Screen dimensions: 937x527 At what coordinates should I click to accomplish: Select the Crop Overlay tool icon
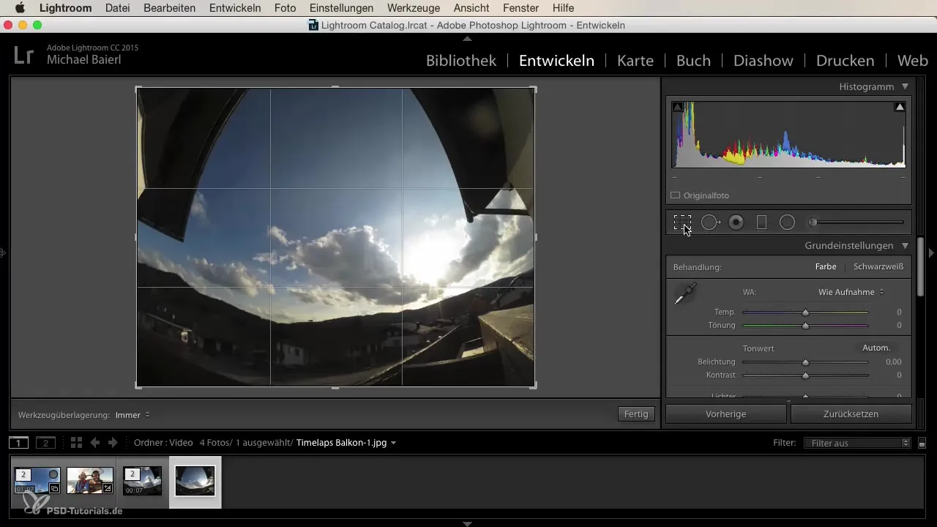[x=682, y=223]
